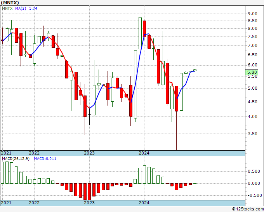264x212 pixels.
Task: Click the 8.00 price axis label
Action: (252, 28)
